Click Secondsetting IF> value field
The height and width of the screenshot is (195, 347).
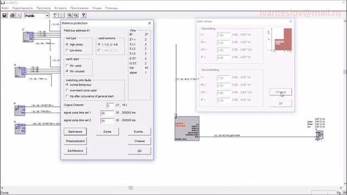(223, 100)
